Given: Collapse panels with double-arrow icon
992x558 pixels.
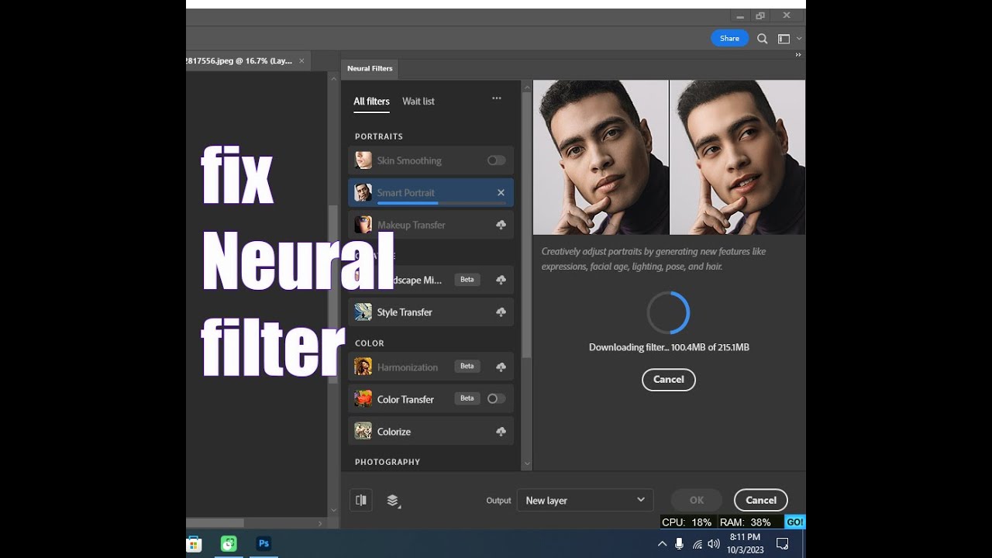Looking at the screenshot, I should click(x=798, y=55).
